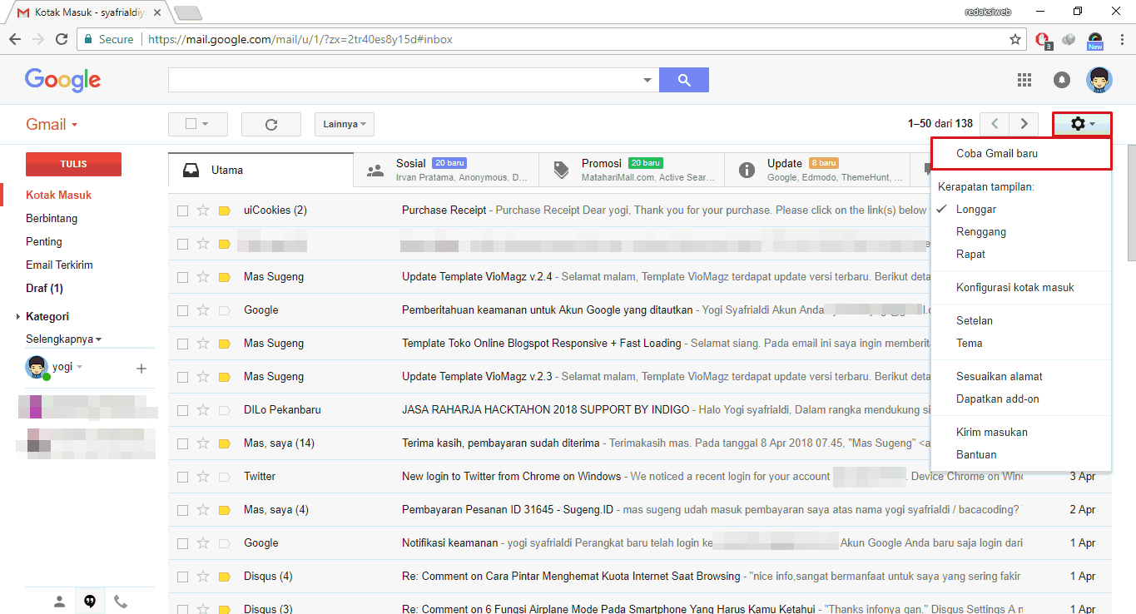Open the Draf folder link
The image size is (1136, 614).
pos(43,288)
